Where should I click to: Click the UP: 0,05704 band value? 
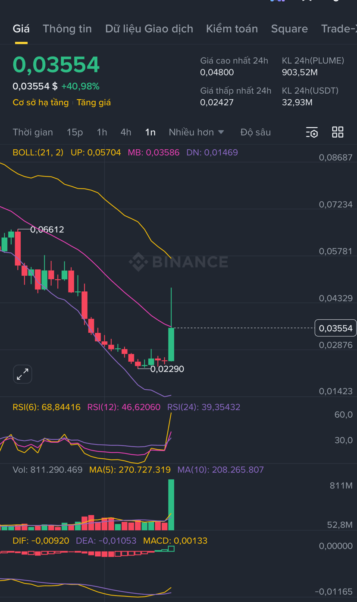(x=96, y=152)
